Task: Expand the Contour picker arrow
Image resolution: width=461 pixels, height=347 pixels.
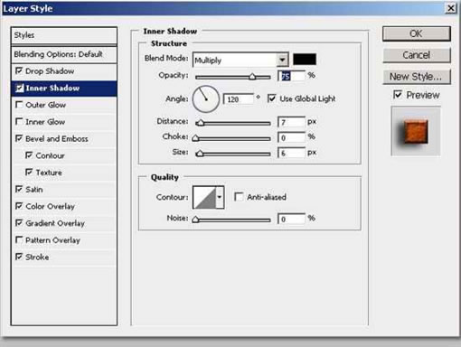Action: (x=220, y=198)
